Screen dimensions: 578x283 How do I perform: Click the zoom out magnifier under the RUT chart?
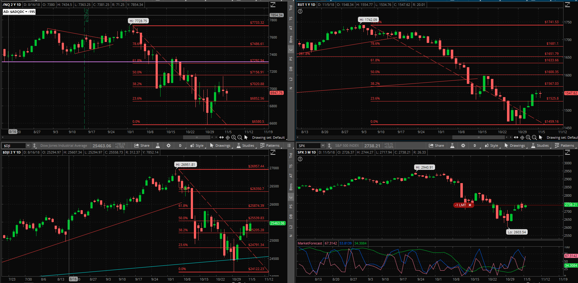point(534,137)
